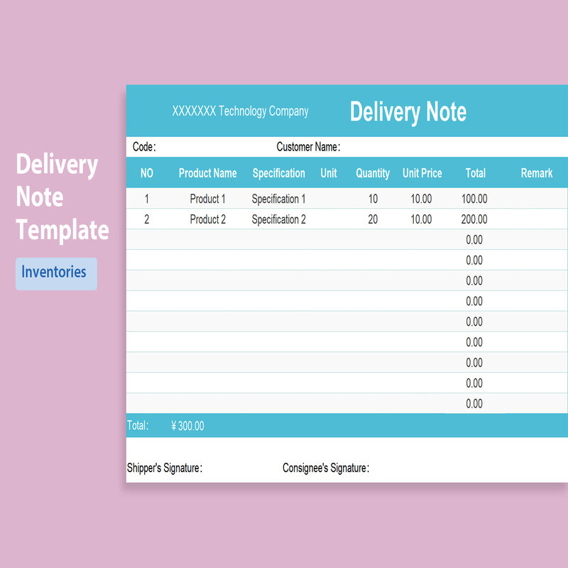568x568 pixels.
Task: Click the Product Name column header
Action: [207, 173]
